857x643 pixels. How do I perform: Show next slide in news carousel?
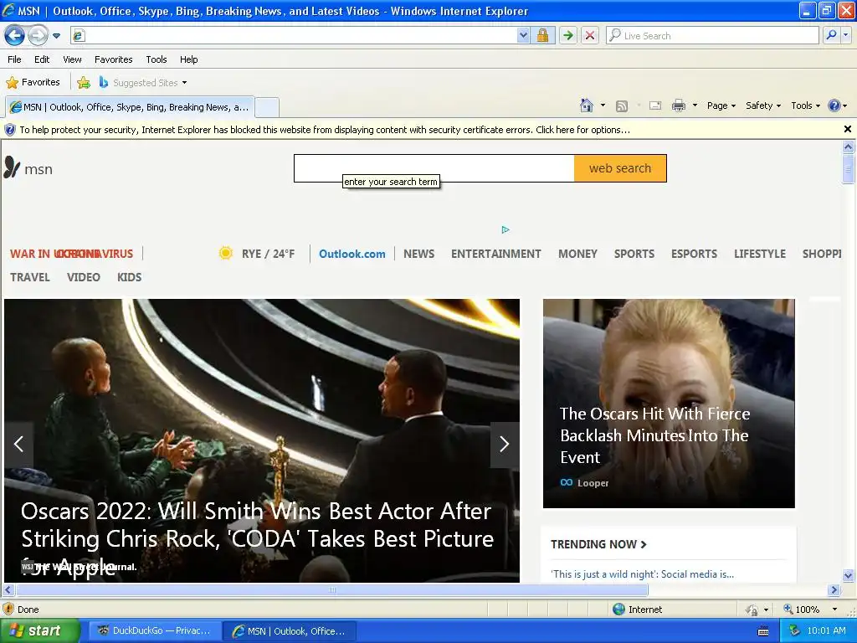pyautogui.click(x=505, y=444)
